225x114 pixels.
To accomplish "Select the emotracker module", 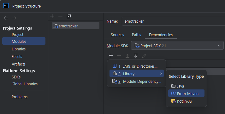I will pos(76,26).
